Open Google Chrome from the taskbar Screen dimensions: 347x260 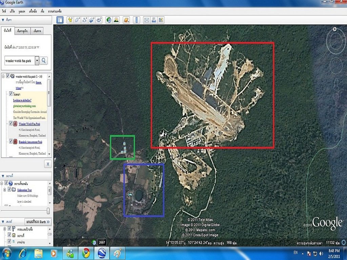click(86, 253)
